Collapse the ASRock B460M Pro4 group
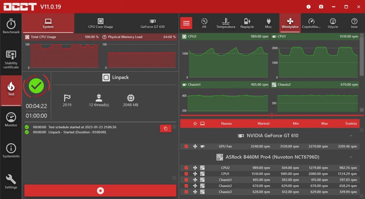 [351, 157]
